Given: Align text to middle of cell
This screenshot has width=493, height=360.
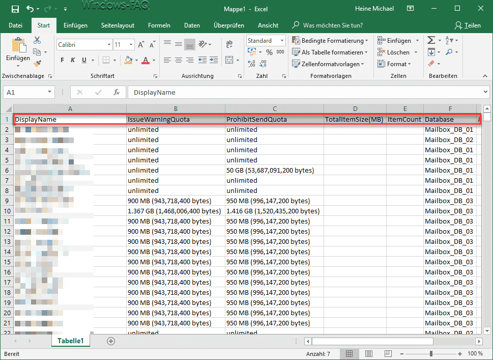Looking at the screenshot, I should (179, 44).
